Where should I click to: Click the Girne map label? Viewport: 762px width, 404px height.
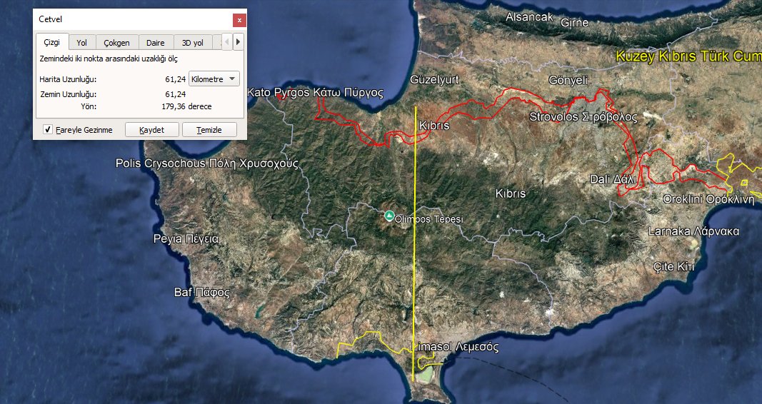click(x=574, y=22)
